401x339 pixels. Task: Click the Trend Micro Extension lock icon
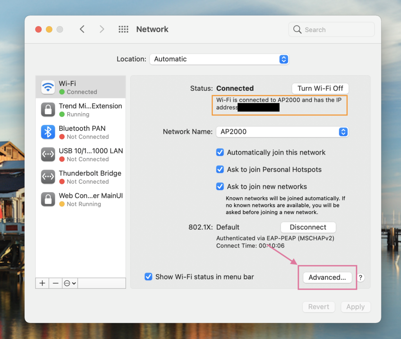[x=48, y=110]
